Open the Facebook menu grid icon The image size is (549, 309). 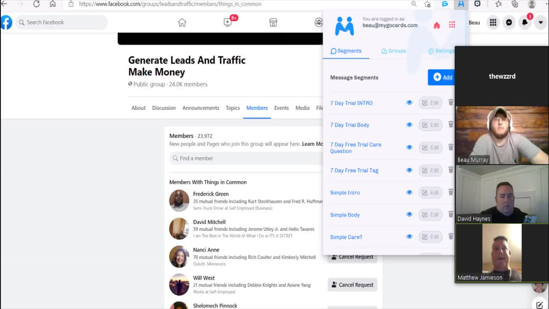[493, 22]
